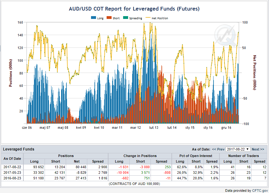Click the long traders count 41
Screen dimensions: 269x193
coord(233,167)
